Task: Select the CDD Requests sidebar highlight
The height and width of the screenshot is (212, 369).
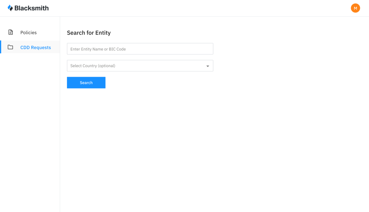Action: [30, 47]
